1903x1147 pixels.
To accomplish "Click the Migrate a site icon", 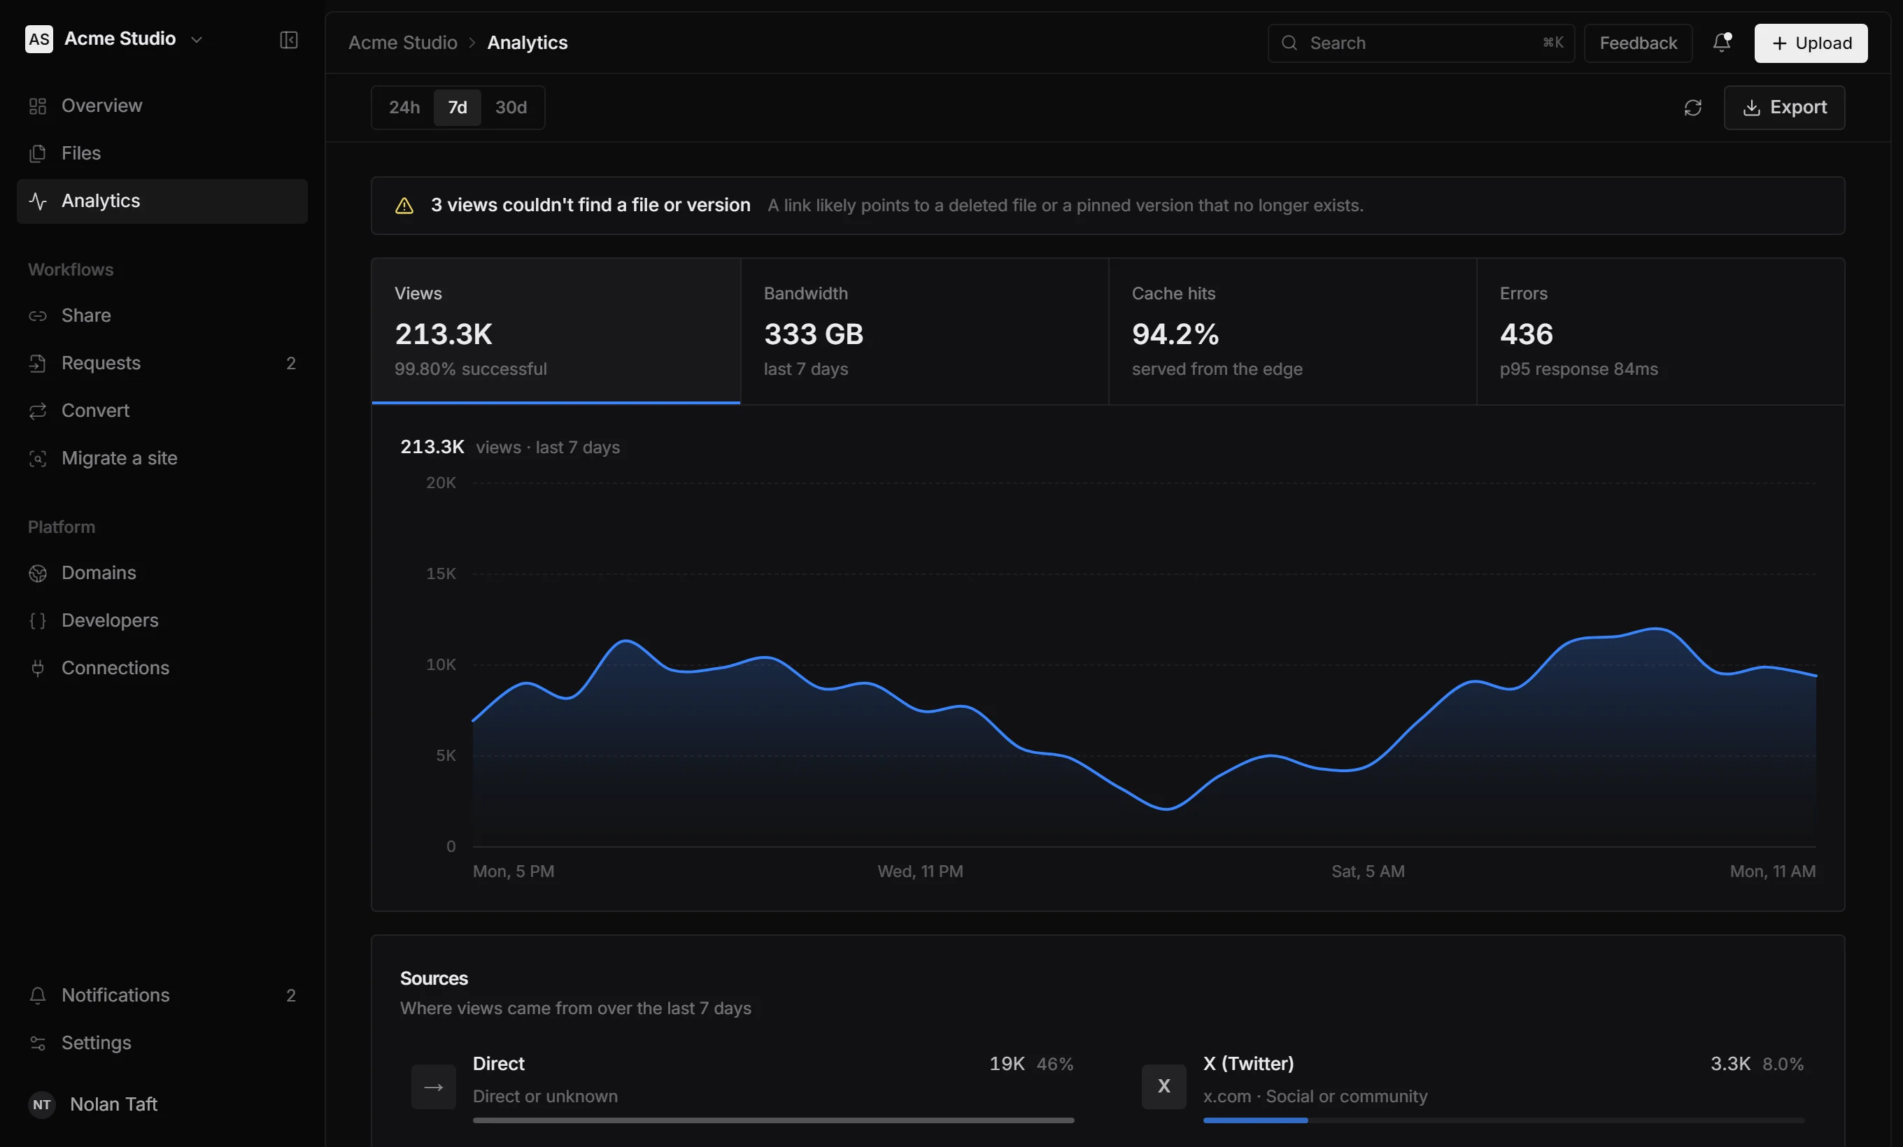I will click(x=38, y=459).
